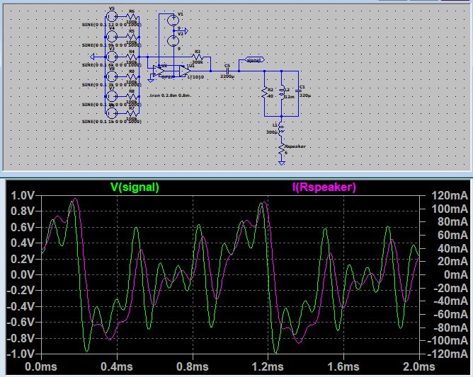Select the OP27 op-amp U2
The image size is (473, 377).
coord(159,71)
